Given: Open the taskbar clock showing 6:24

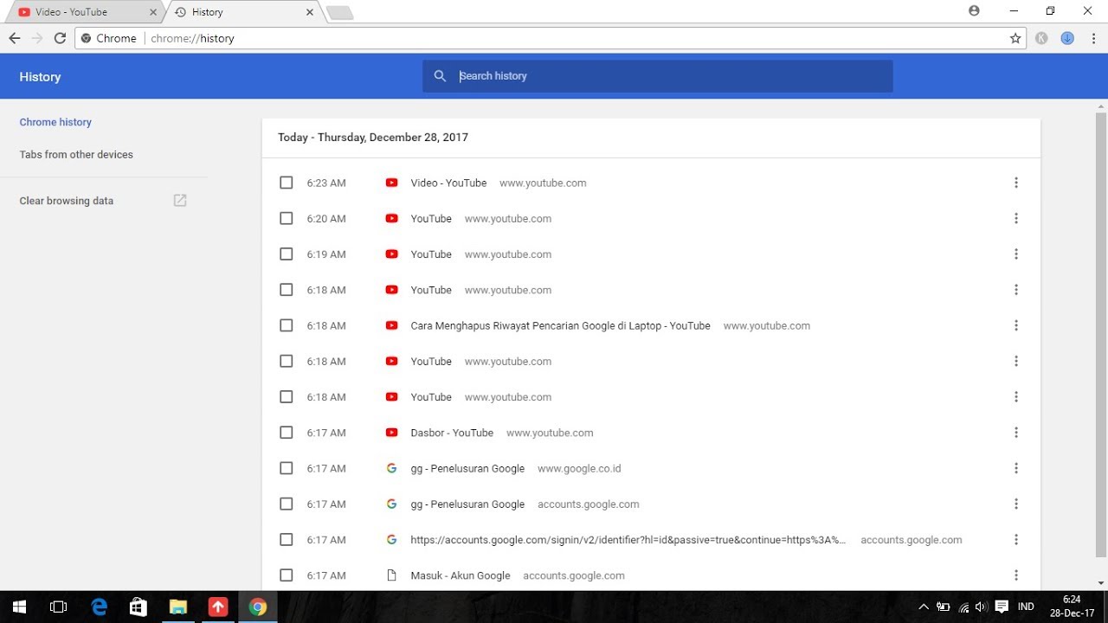Looking at the screenshot, I should pos(1072,607).
